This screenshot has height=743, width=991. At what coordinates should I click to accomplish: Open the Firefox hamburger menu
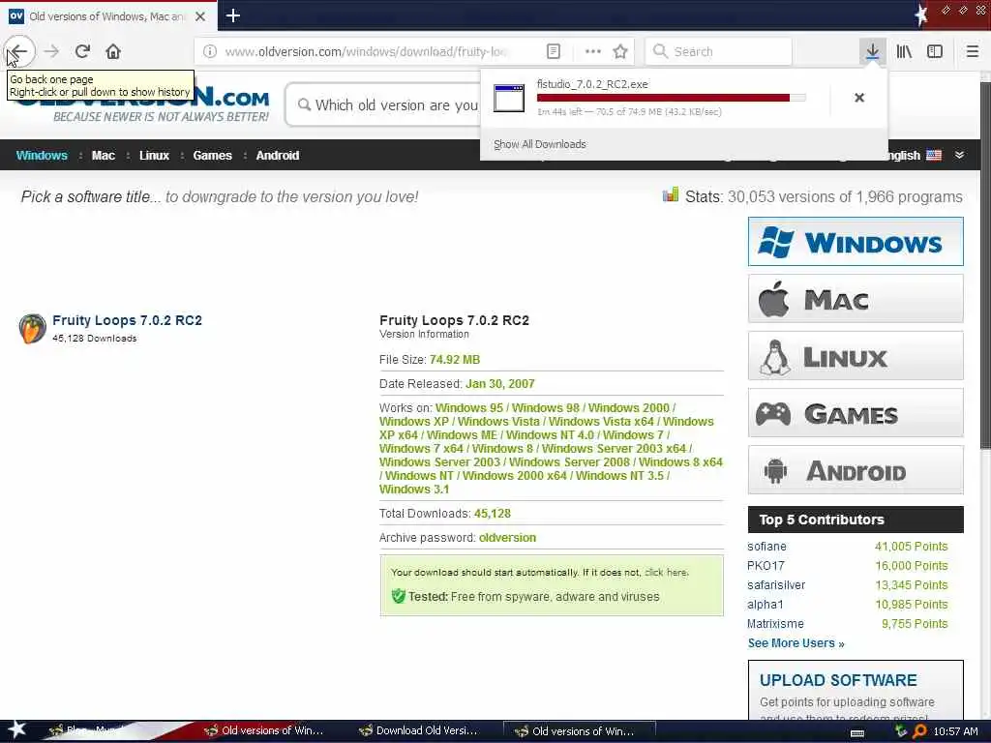click(973, 51)
